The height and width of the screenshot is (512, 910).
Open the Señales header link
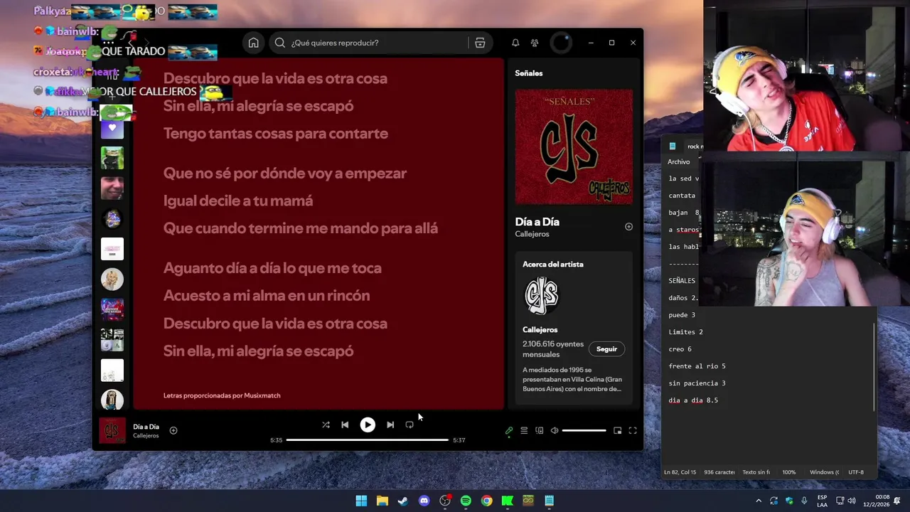529,73
